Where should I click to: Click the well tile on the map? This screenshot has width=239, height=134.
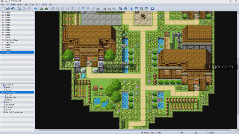pos(143,16)
